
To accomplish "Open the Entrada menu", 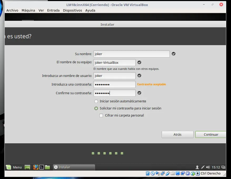I will [x=53, y=10].
